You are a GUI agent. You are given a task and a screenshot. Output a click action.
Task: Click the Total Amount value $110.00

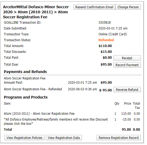pos(105,46)
